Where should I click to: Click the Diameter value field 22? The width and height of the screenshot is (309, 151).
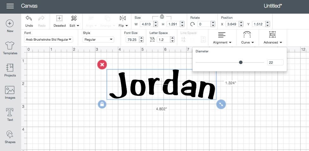pyautogui.click(x=275, y=62)
